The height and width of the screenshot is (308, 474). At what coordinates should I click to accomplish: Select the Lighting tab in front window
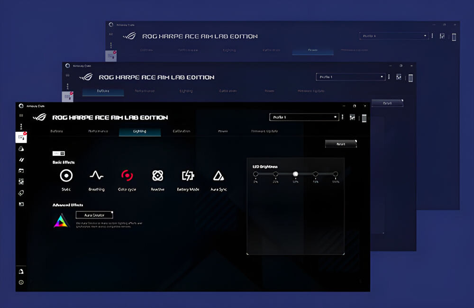coord(140,131)
